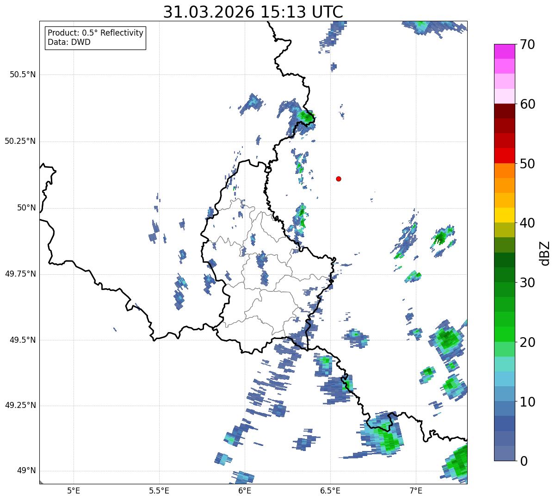Click the longitude label 6.5°E

click(x=330, y=491)
